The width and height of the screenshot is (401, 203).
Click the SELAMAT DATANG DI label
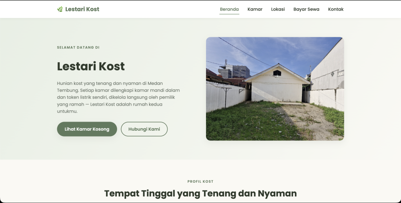pos(78,47)
